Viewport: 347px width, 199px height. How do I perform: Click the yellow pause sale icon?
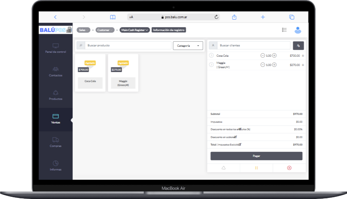256,168
